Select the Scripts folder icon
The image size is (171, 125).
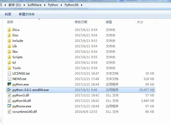[9, 57]
